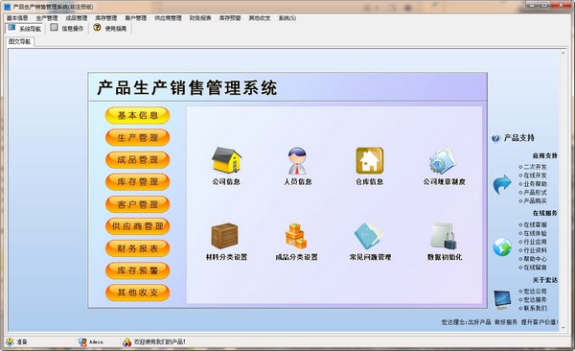Select the 信息操作 toolbar button
Image resolution: width=575 pixels, height=351 pixels.
pos(67,28)
